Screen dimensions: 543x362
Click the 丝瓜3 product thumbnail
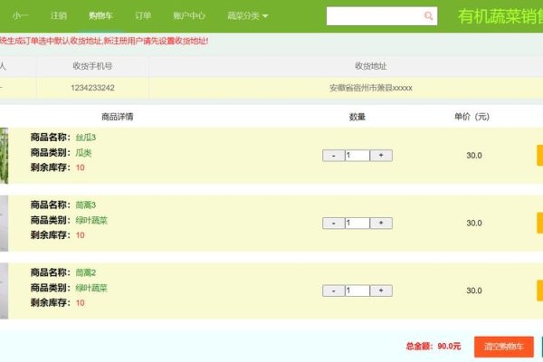(x=4, y=156)
